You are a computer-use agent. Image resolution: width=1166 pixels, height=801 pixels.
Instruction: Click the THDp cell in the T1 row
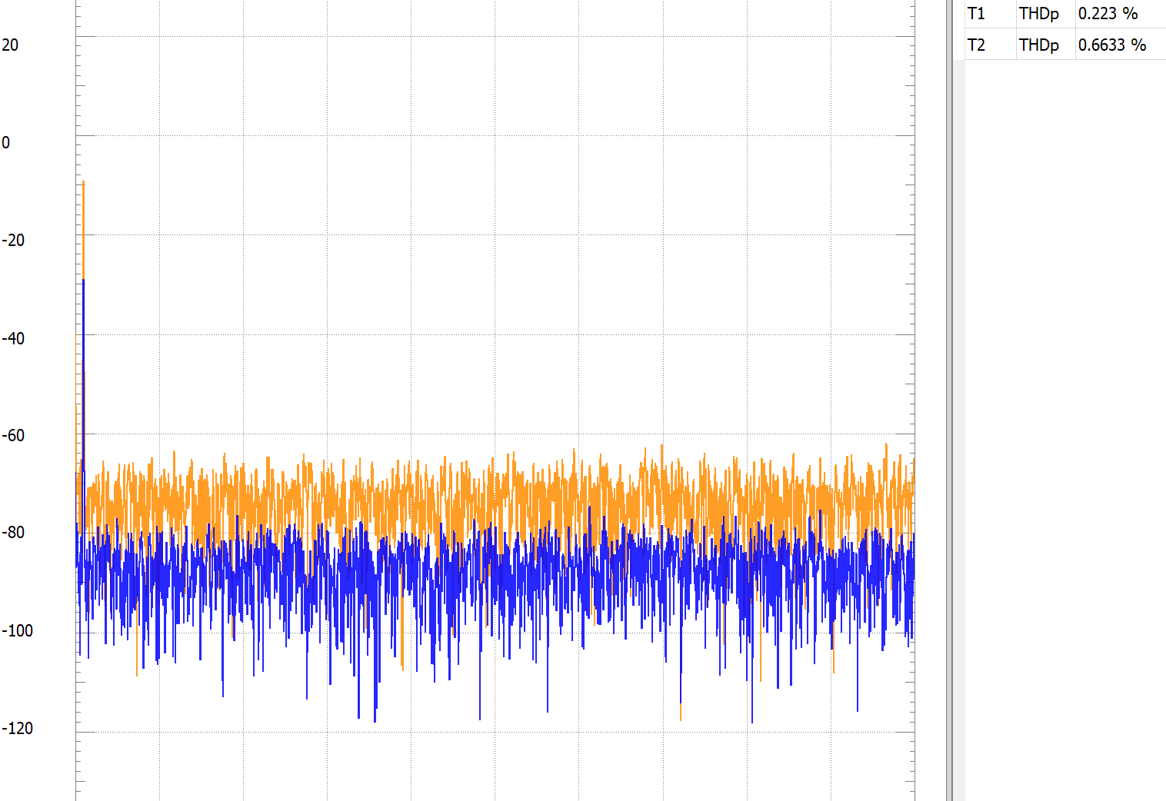click(1038, 14)
